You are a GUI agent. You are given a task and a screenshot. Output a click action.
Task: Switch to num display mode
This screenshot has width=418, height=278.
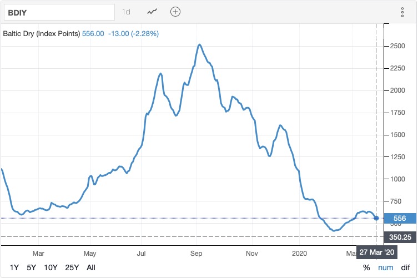pyautogui.click(x=385, y=267)
